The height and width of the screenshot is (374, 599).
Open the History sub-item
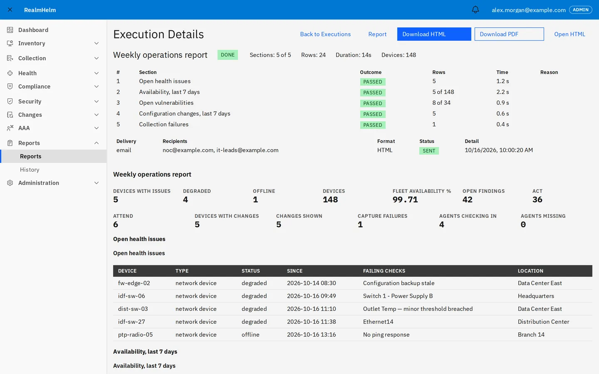click(x=53, y=170)
